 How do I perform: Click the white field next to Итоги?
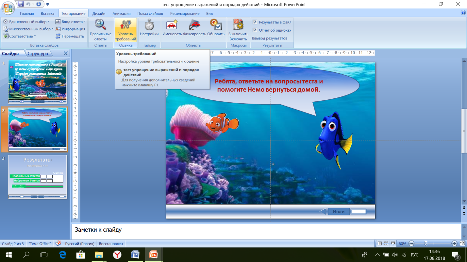pyautogui.click(x=359, y=211)
